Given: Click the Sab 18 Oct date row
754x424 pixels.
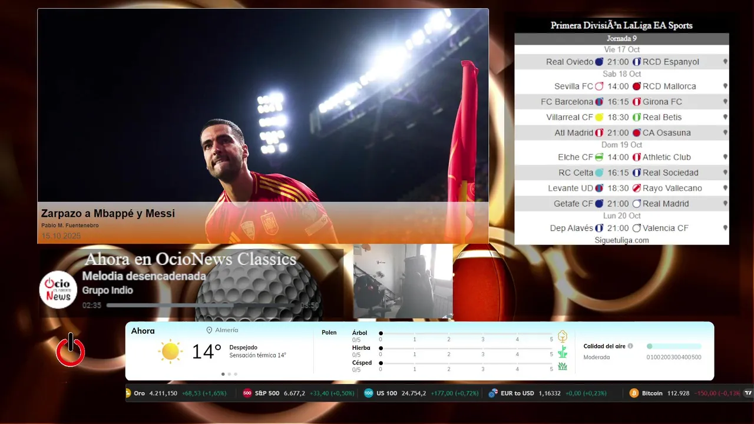Looking at the screenshot, I should coord(621,74).
